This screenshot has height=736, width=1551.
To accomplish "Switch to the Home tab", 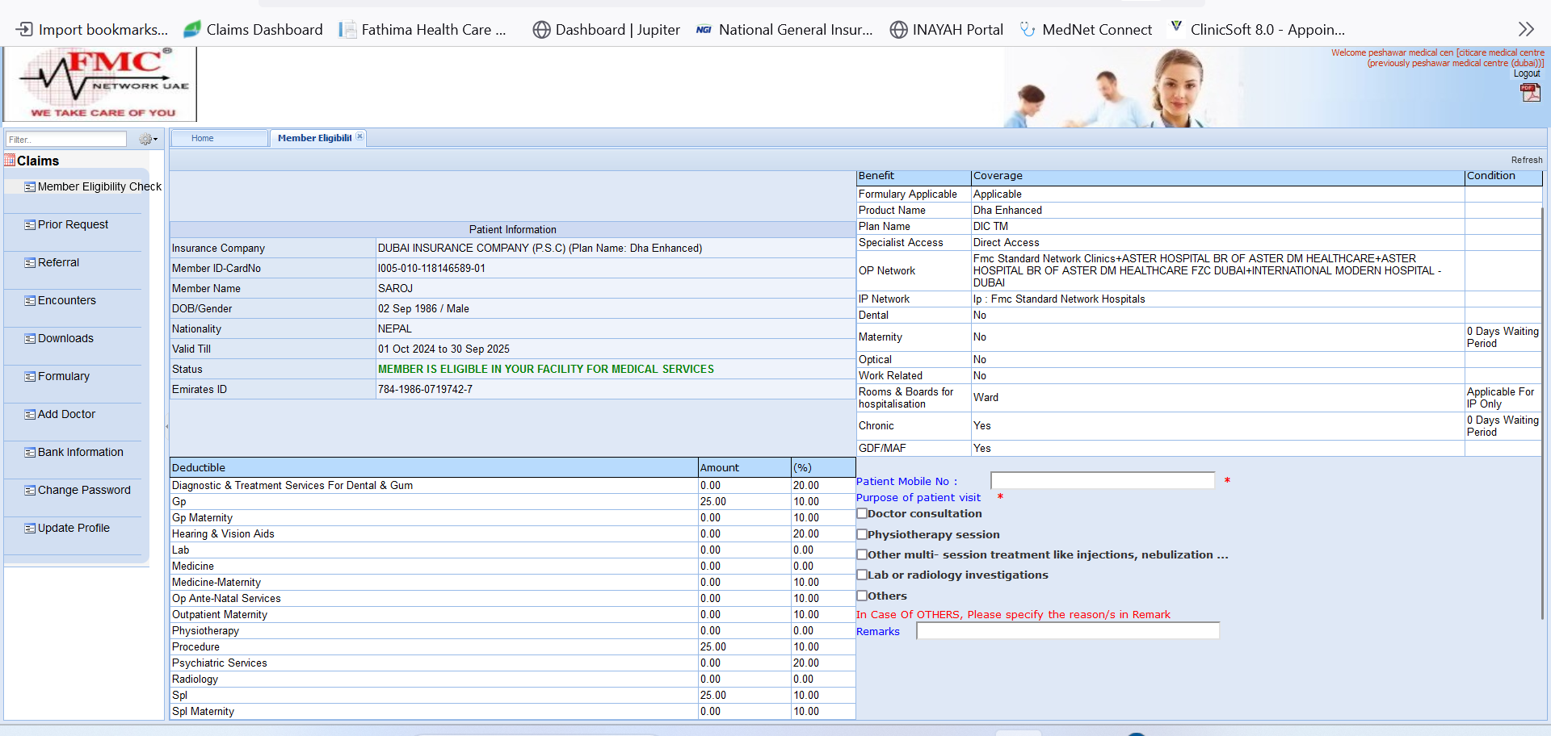I will click(203, 138).
